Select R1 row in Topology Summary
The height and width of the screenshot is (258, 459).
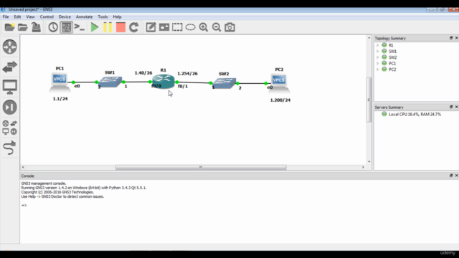(x=391, y=45)
